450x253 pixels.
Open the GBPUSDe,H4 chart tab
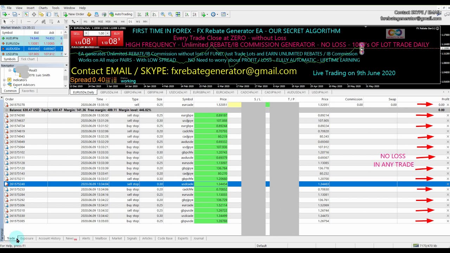click(x=109, y=92)
